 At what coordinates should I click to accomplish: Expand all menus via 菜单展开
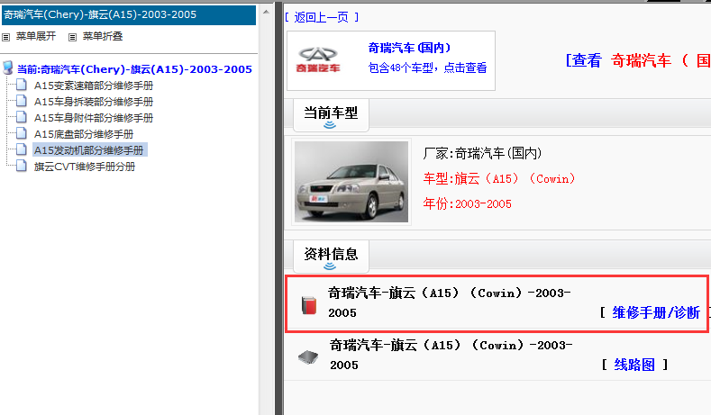[36, 36]
